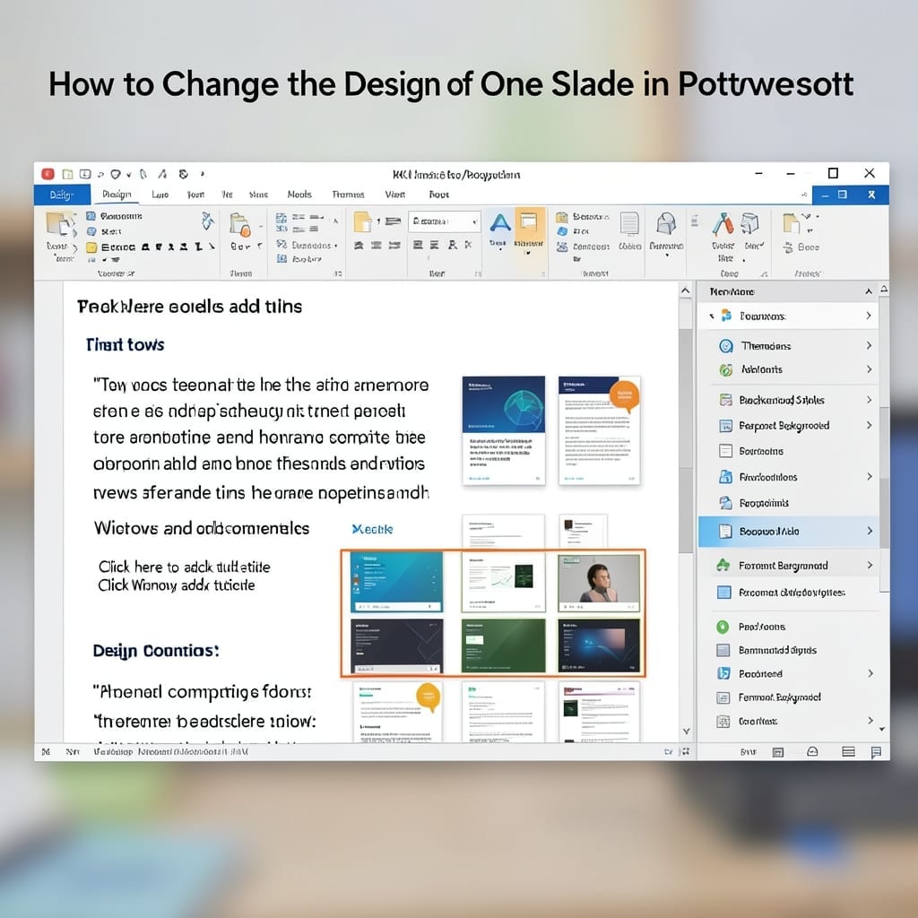Viewport: 918px width, 918px height.
Task: Click the large blue letter A ribbon icon
Action: tap(499, 224)
